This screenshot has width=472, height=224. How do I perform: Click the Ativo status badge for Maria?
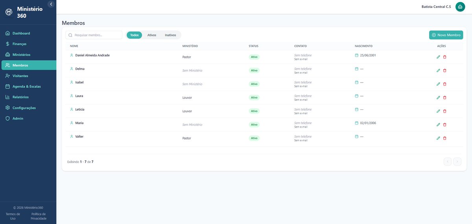(254, 124)
